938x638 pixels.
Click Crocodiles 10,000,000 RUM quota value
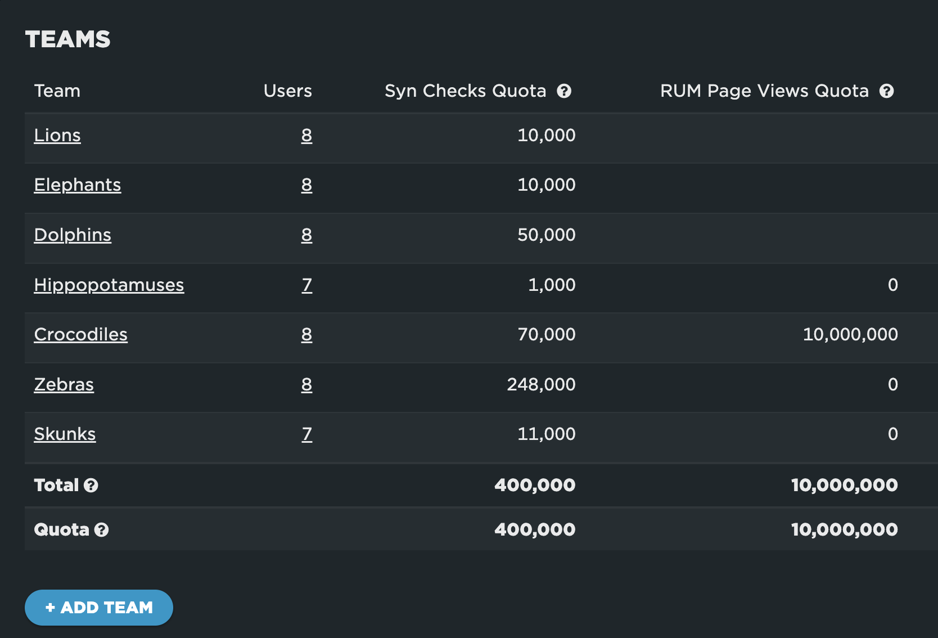[850, 335]
